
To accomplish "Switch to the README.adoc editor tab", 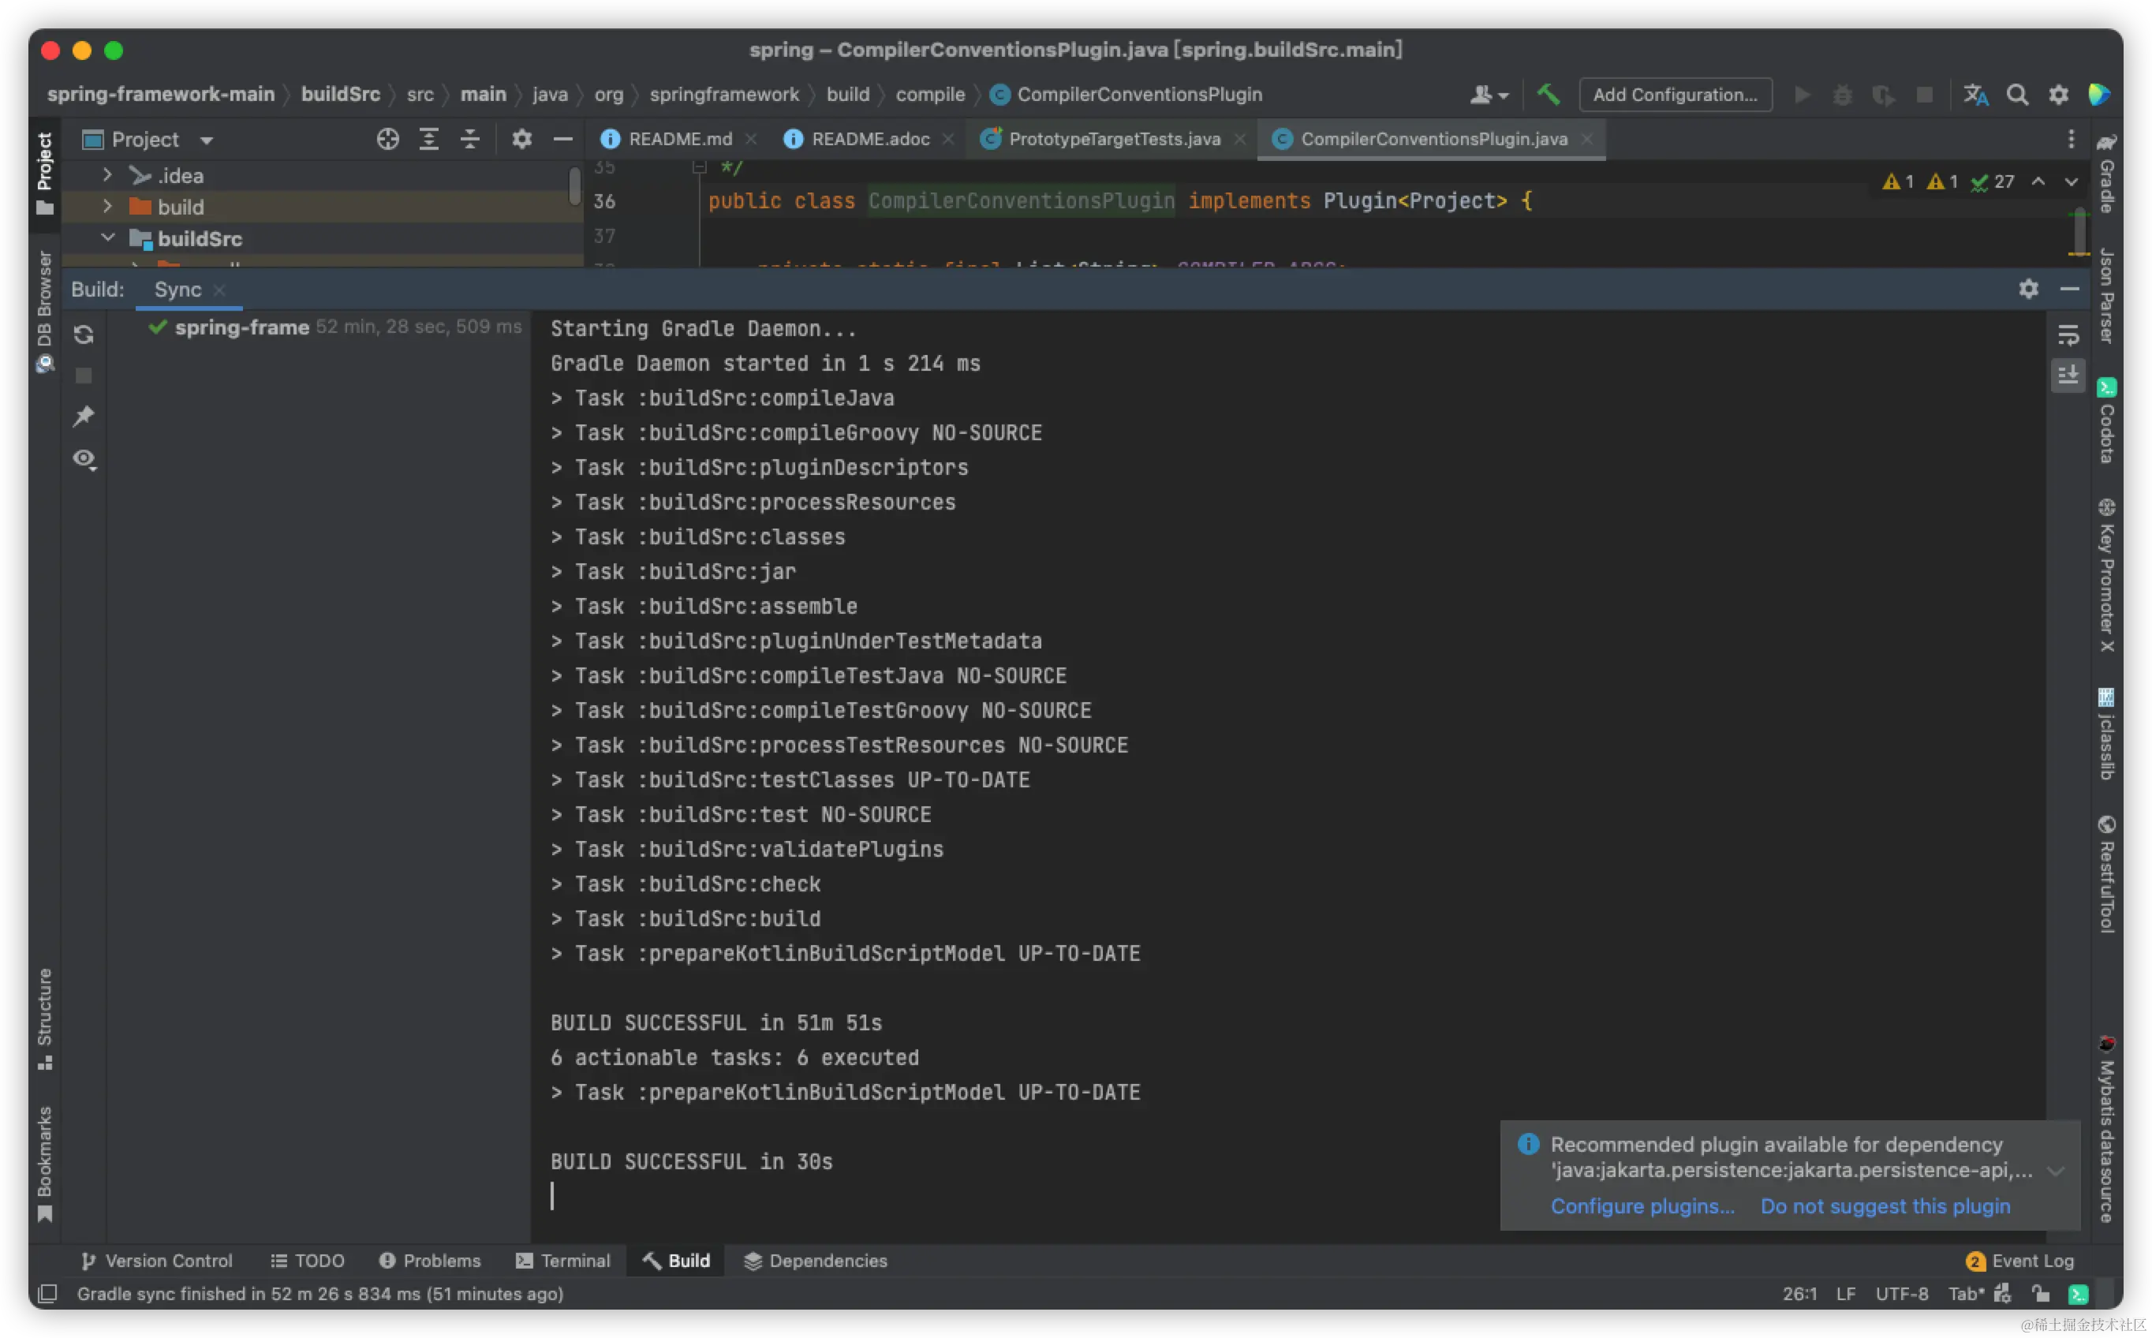I will [870, 139].
